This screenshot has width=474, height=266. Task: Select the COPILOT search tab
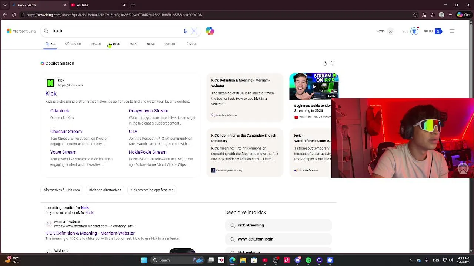(x=170, y=44)
